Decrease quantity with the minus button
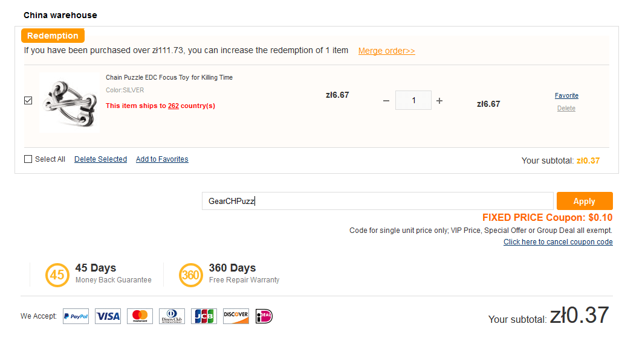Viewport: 622px width, 350px height. coord(386,101)
